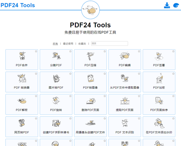181x146 pixels.
Task: Favorite the PDF加密 tool with its star
Action: pyautogui.click(x=173, y=74)
